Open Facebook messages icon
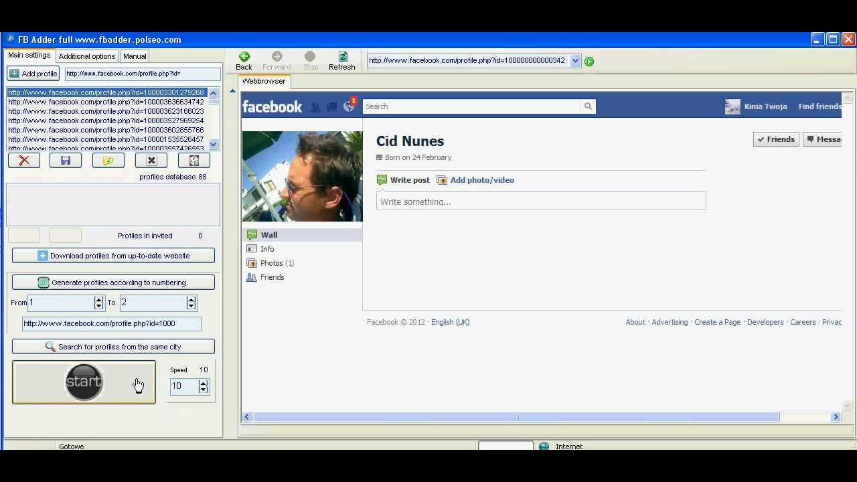Screen dimensions: 857x482 [331, 106]
